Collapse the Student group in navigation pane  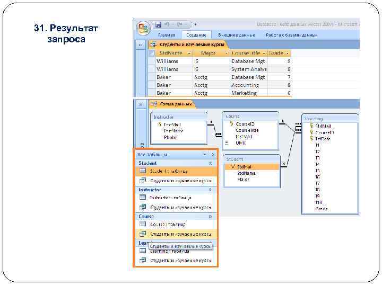210,163
